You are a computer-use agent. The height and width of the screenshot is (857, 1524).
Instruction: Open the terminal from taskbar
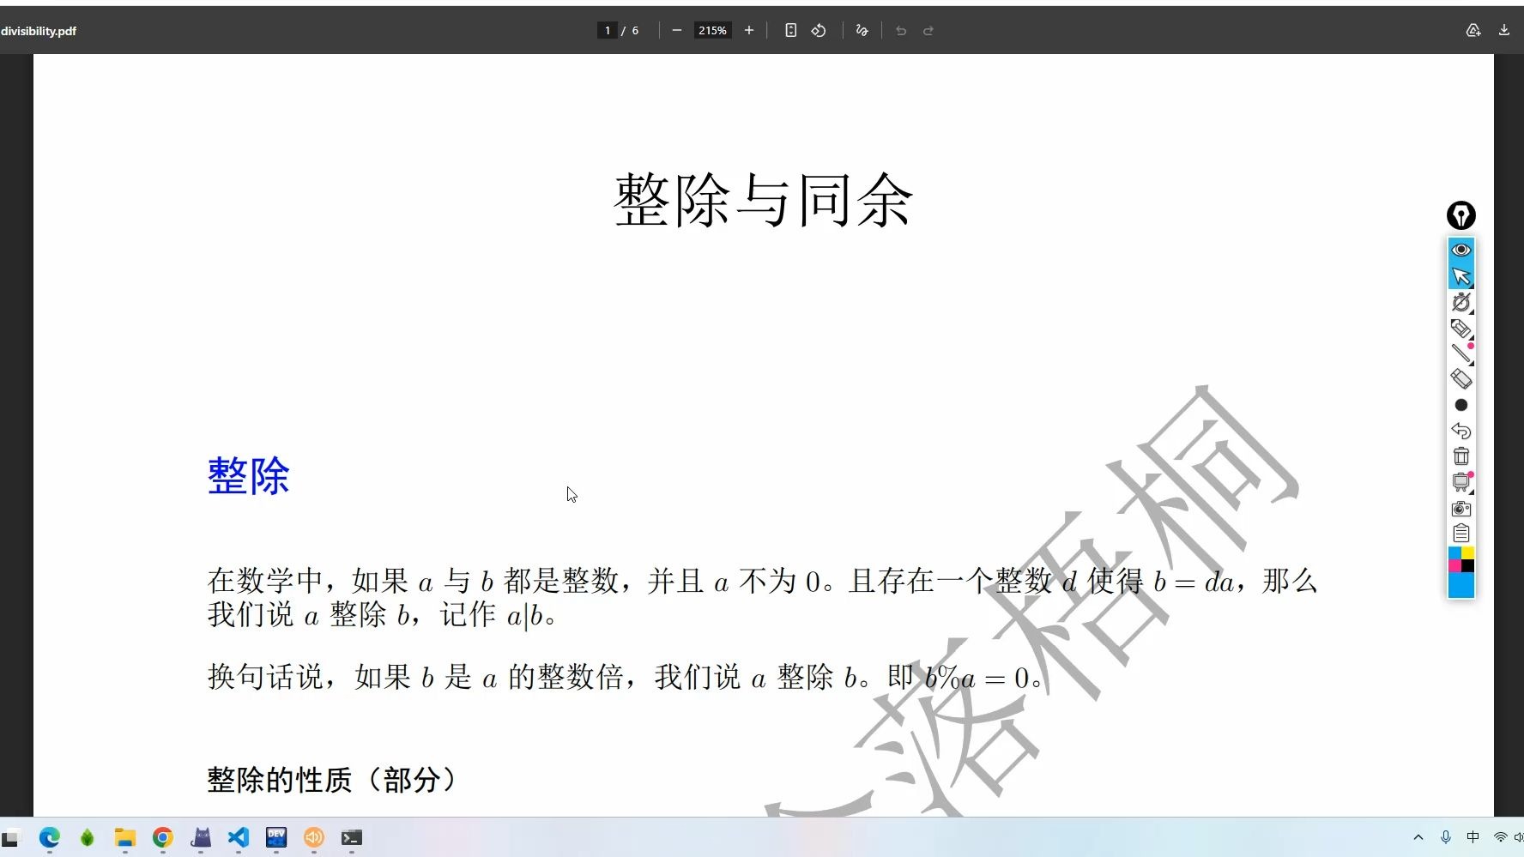352,837
